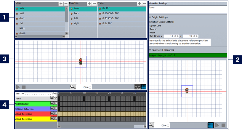Toggle the blue grid icon in center preview
The width and height of the screenshot is (242, 130).
[144, 87]
